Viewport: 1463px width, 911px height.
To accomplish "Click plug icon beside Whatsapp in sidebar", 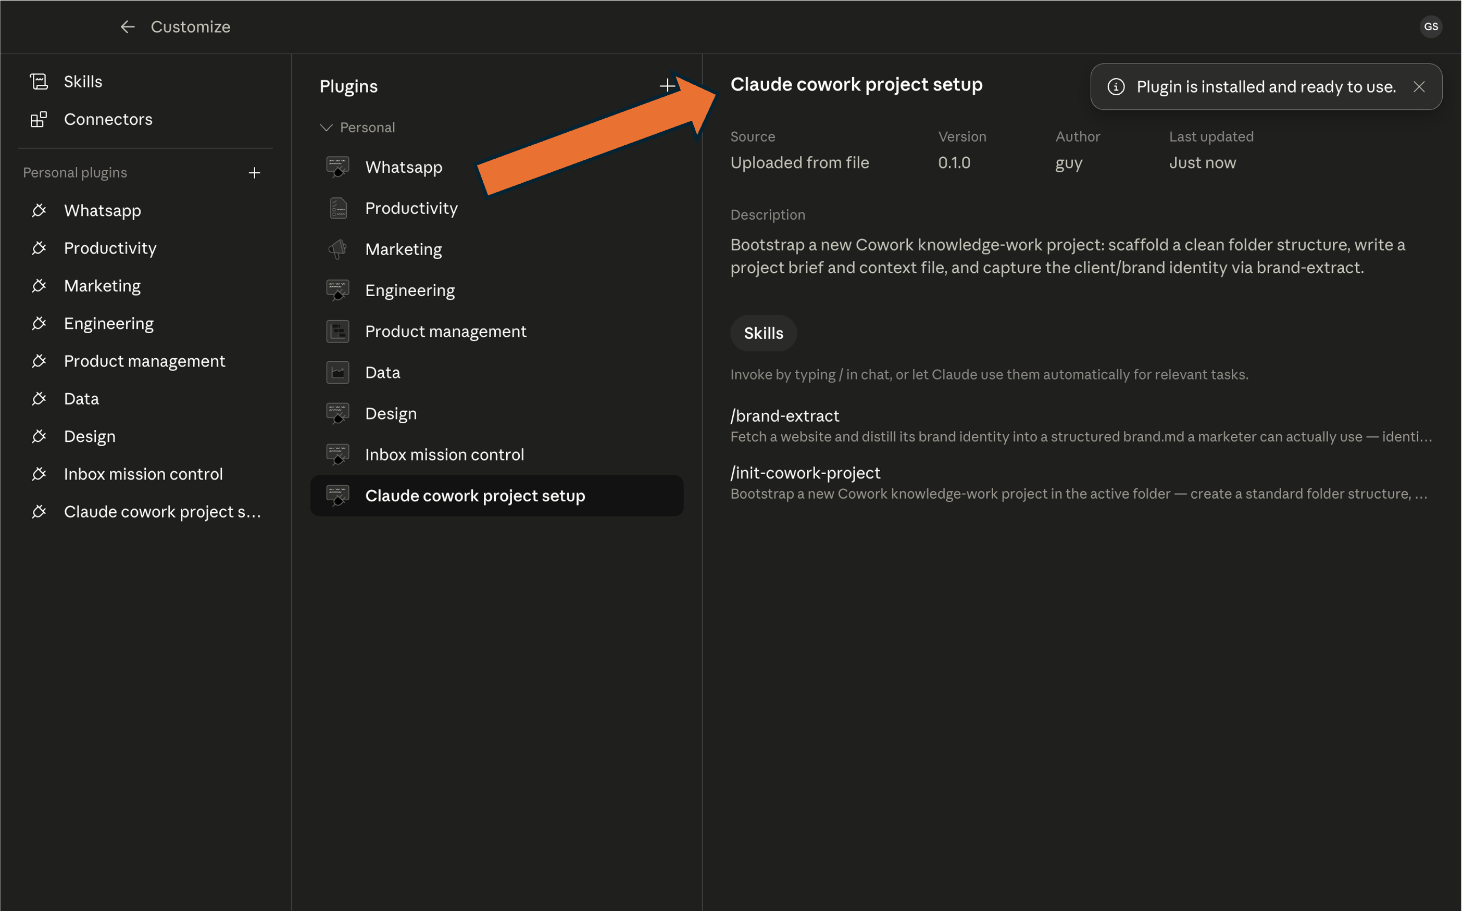I will (x=39, y=210).
